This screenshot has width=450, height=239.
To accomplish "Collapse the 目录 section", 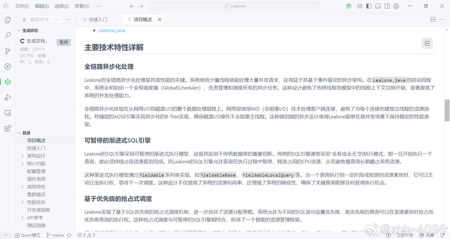I will (19, 133).
